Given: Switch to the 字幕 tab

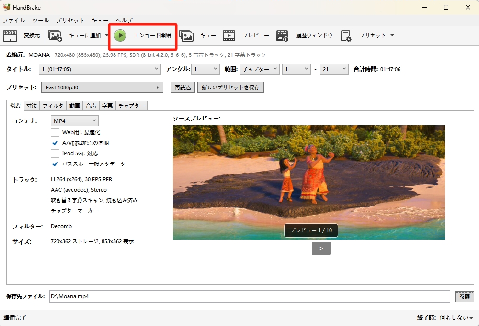Looking at the screenshot, I should [107, 106].
